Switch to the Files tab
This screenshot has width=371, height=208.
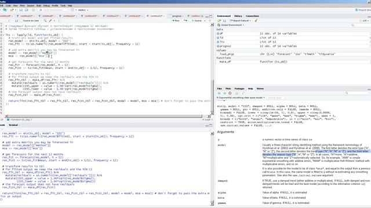(x=220, y=88)
